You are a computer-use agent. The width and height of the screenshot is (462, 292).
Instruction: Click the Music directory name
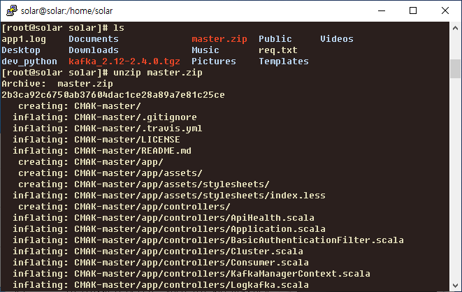pos(205,50)
